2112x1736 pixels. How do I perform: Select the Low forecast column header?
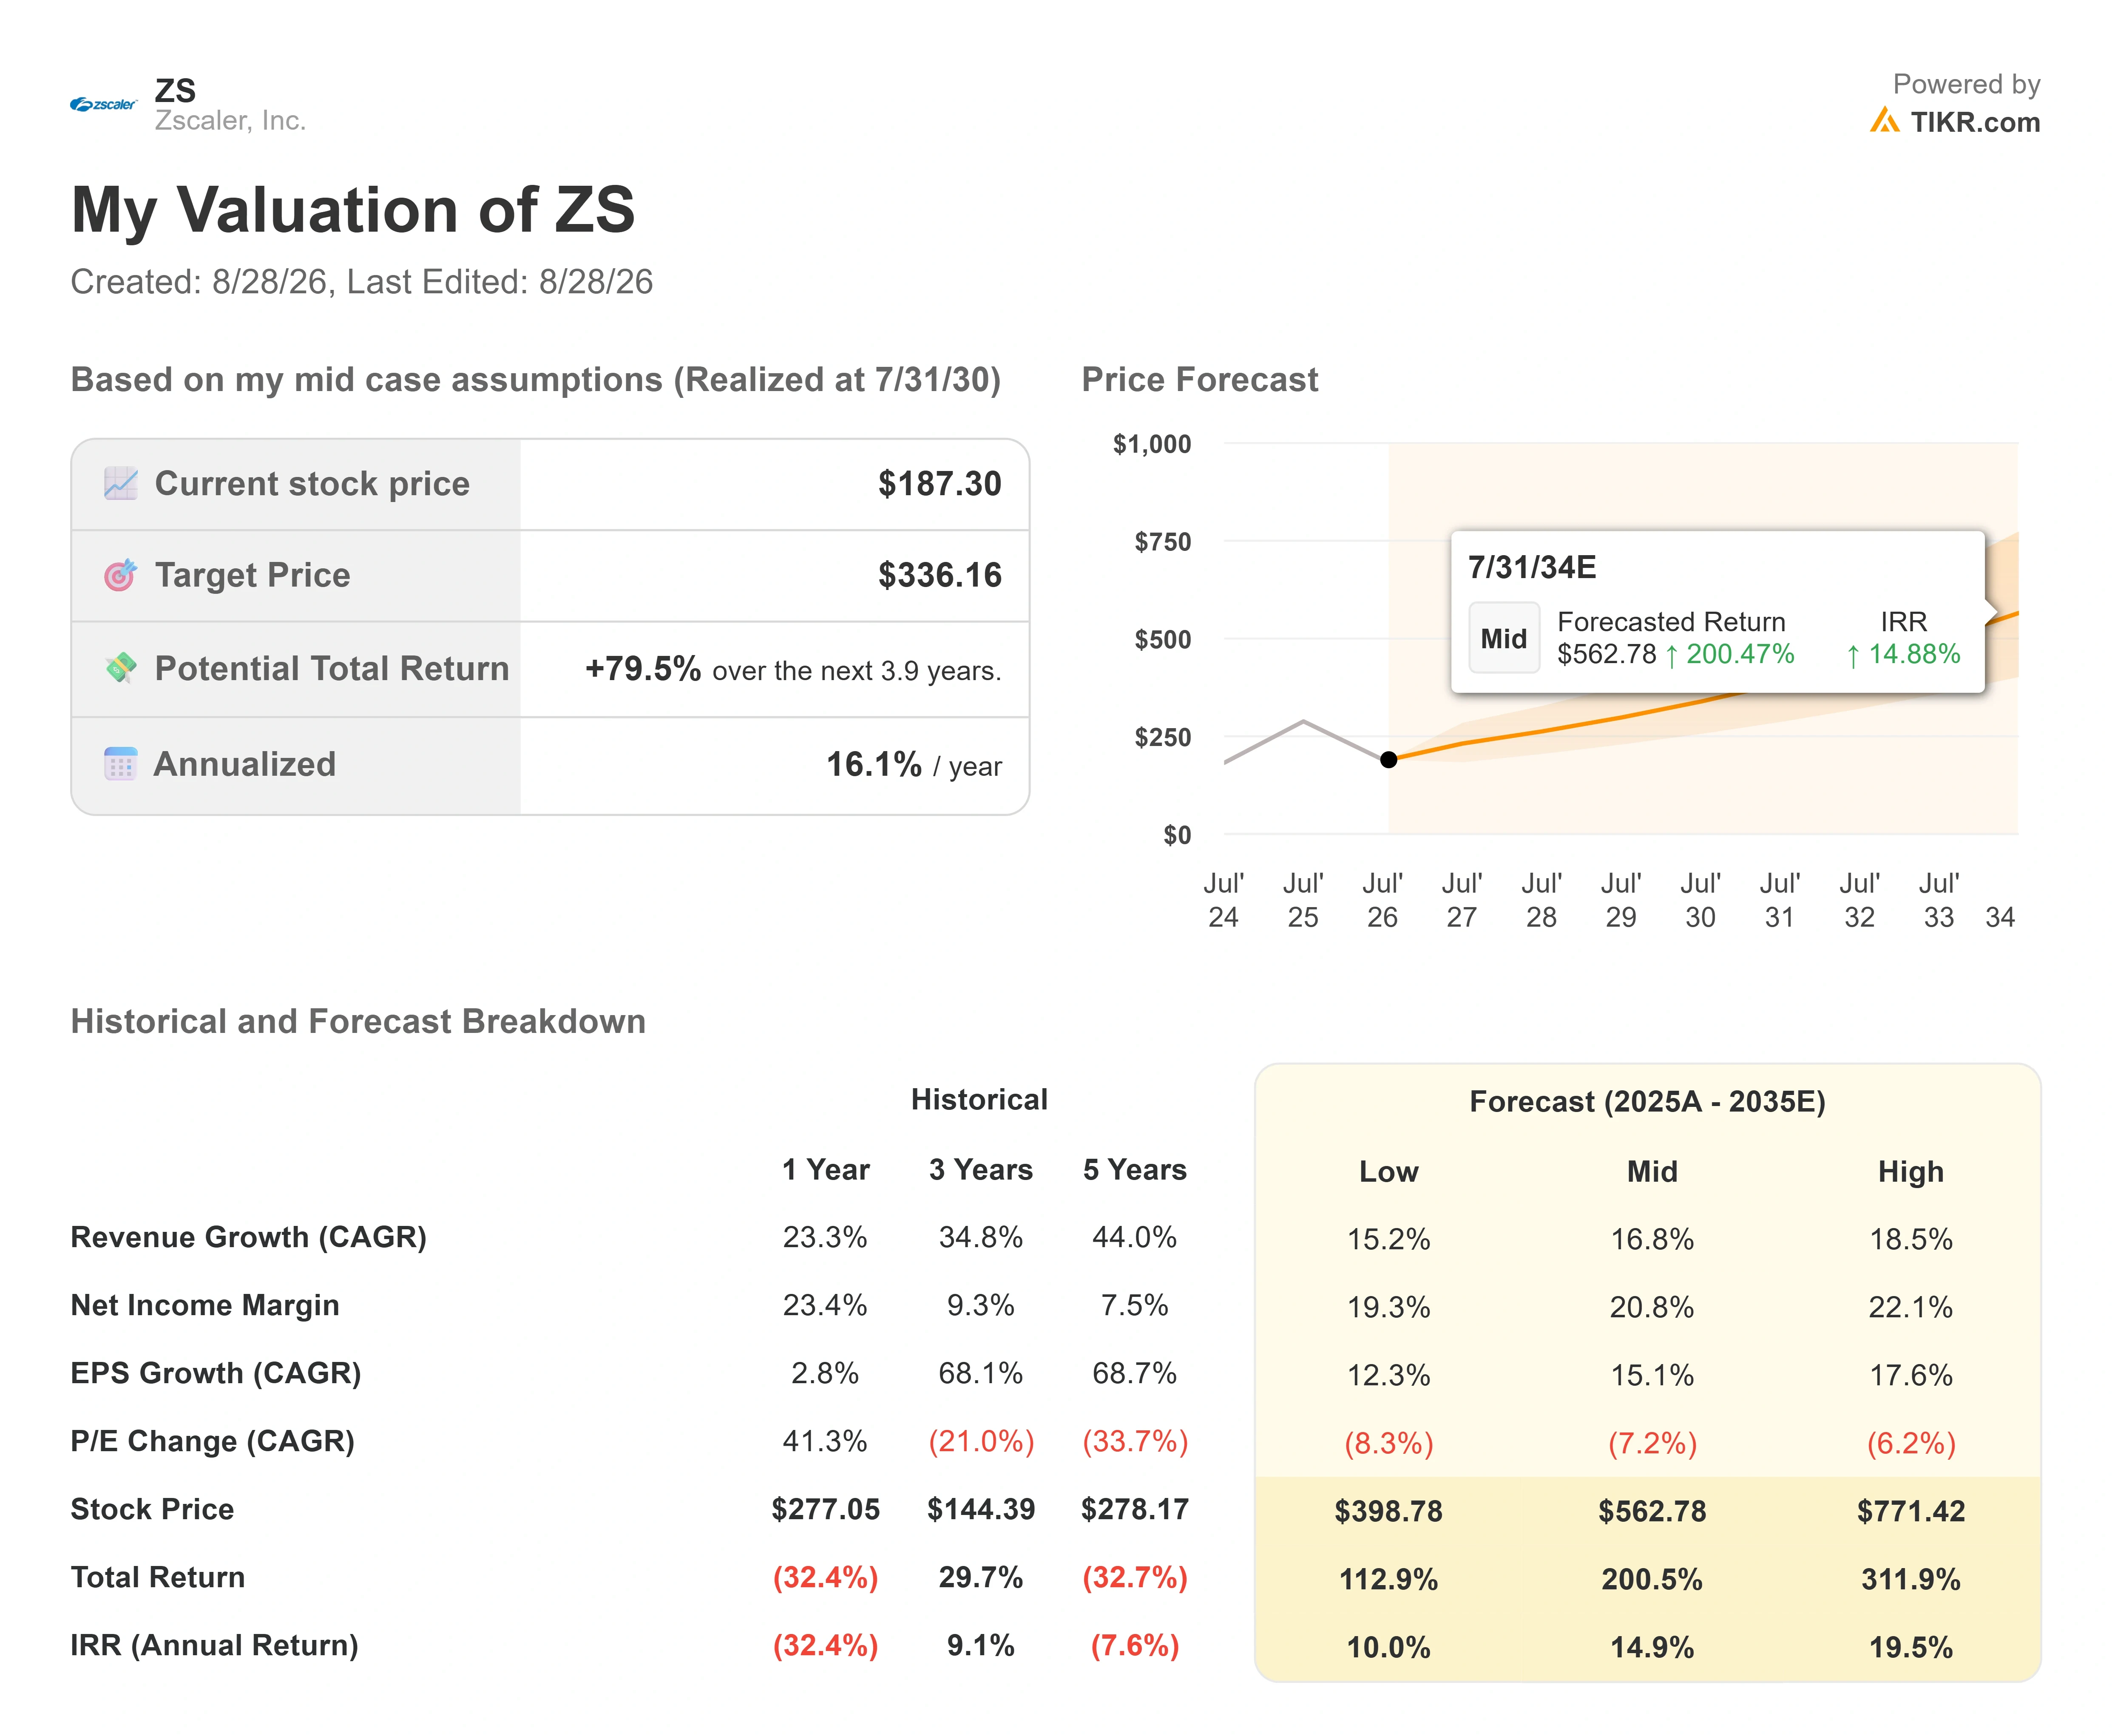[x=1388, y=1171]
